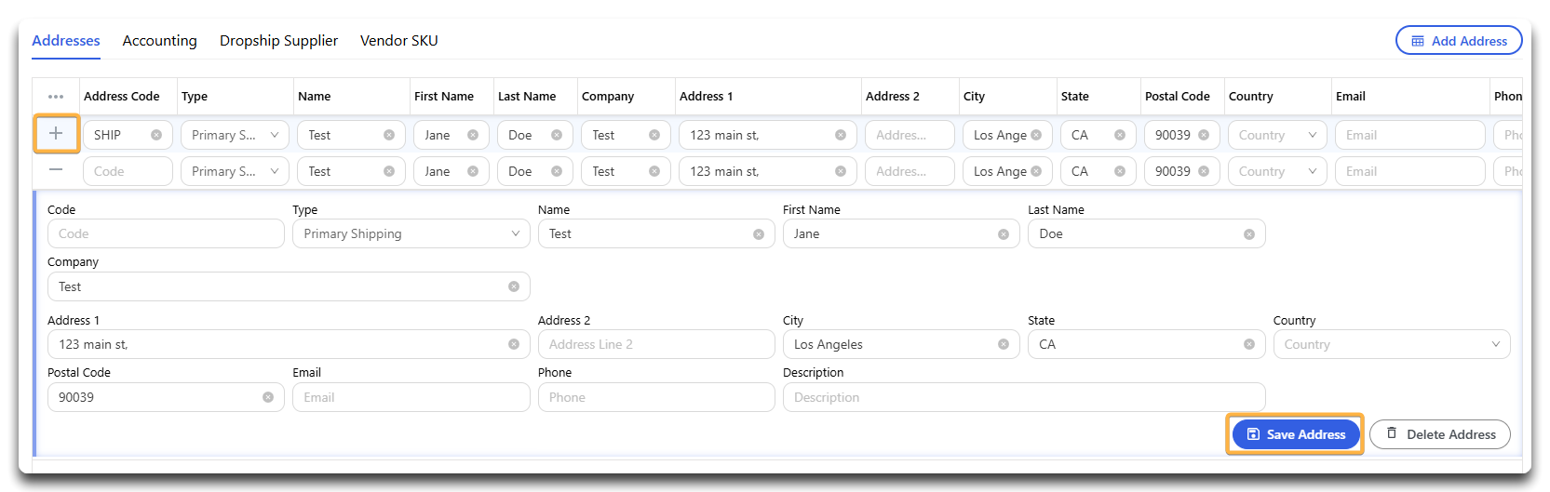This screenshot has width=1550, height=492.
Task: Switch to the Accounting tab
Action: tap(160, 41)
